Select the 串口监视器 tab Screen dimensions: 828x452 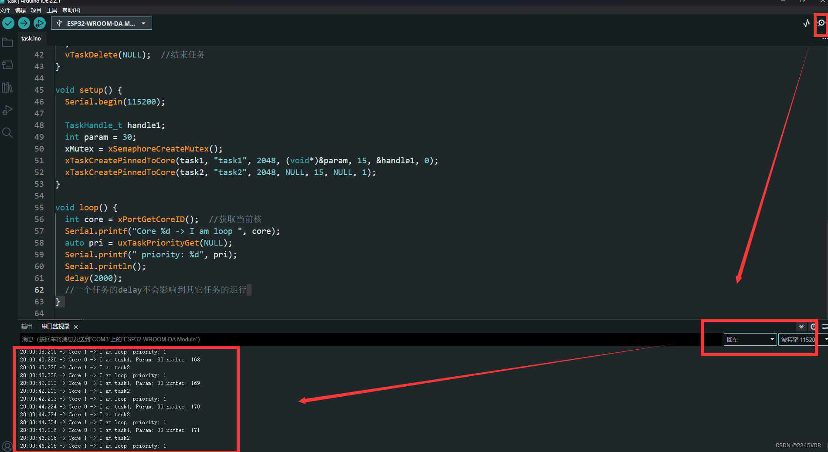(x=55, y=326)
